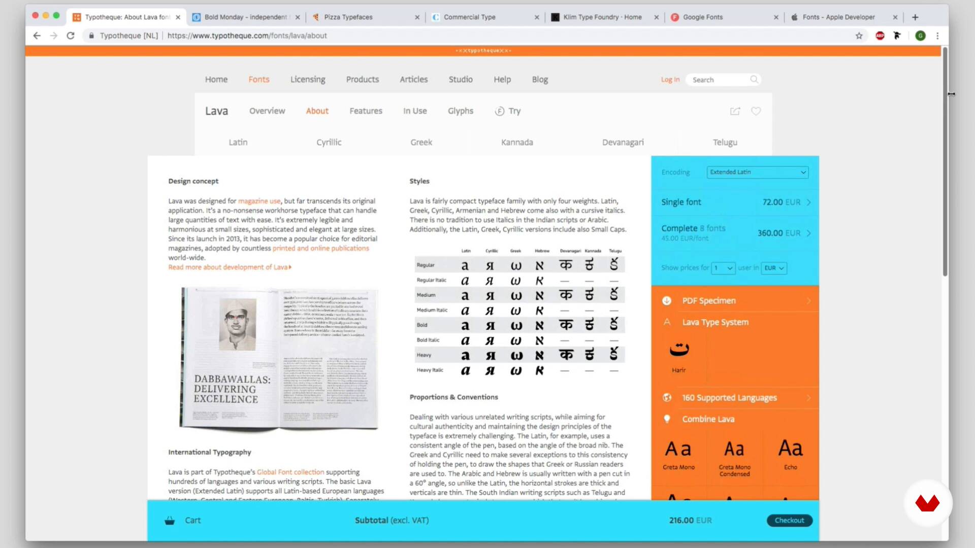
Task: Expand the Single font price chevron
Action: (808, 202)
